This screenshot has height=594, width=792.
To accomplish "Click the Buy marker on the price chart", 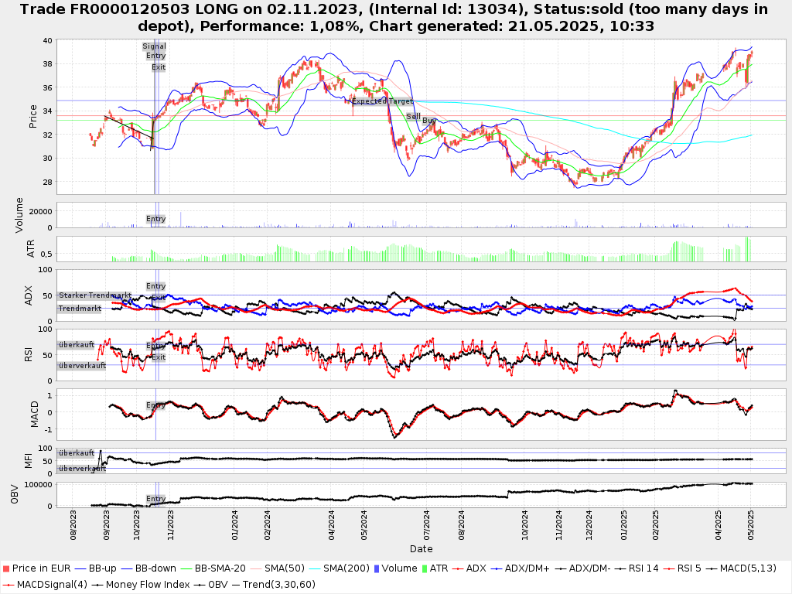I will pyautogui.click(x=428, y=121).
